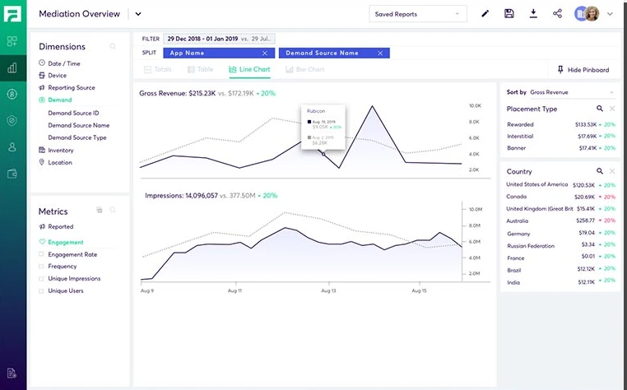Select the Line Chart tab
The height and width of the screenshot is (390, 627).
pyautogui.click(x=249, y=69)
